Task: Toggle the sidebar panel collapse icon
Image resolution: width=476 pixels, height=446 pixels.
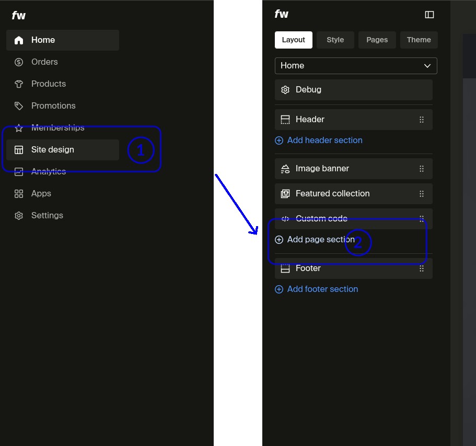Action: coord(429,15)
